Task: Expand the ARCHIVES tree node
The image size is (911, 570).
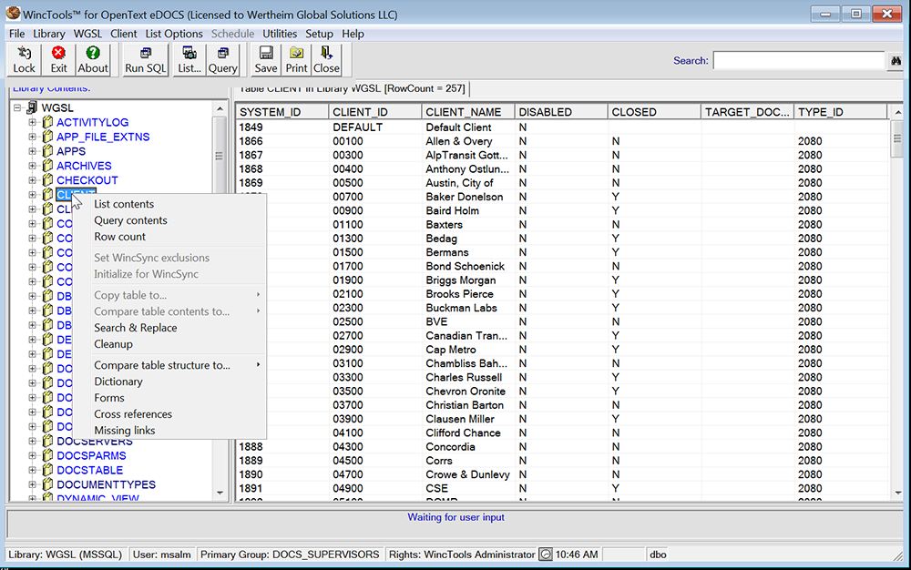Action: (33, 166)
